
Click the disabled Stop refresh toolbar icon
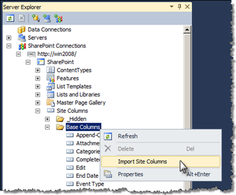click(x=21, y=18)
